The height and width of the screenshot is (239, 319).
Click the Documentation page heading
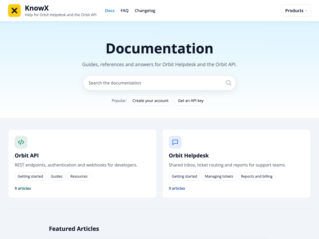(159, 48)
